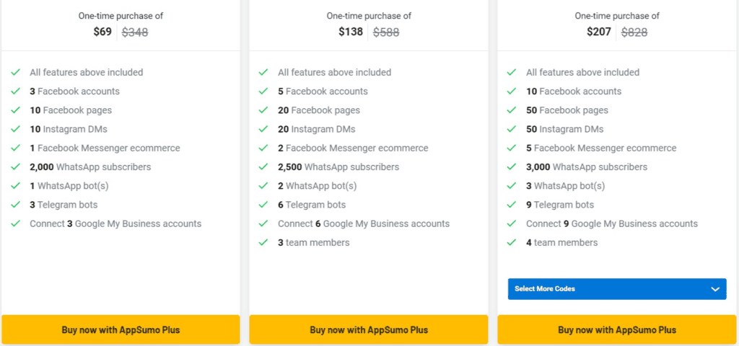
Task: Buy the $207 plan with AppSumo Plus
Action: coord(617,330)
